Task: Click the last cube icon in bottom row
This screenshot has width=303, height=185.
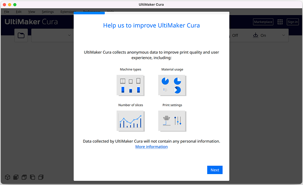Action: (x=41, y=177)
